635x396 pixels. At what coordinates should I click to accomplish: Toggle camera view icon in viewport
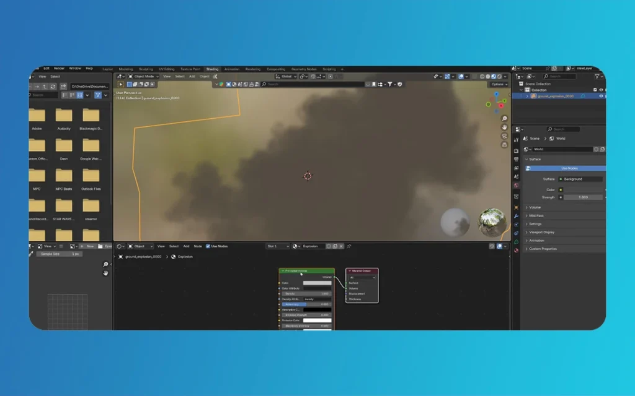click(504, 136)
